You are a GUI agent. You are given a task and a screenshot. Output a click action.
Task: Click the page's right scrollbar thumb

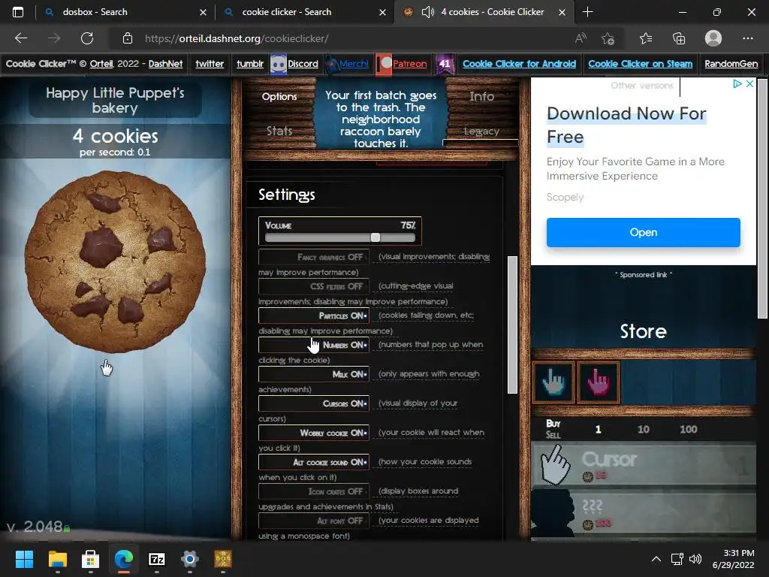pos(761,198)
